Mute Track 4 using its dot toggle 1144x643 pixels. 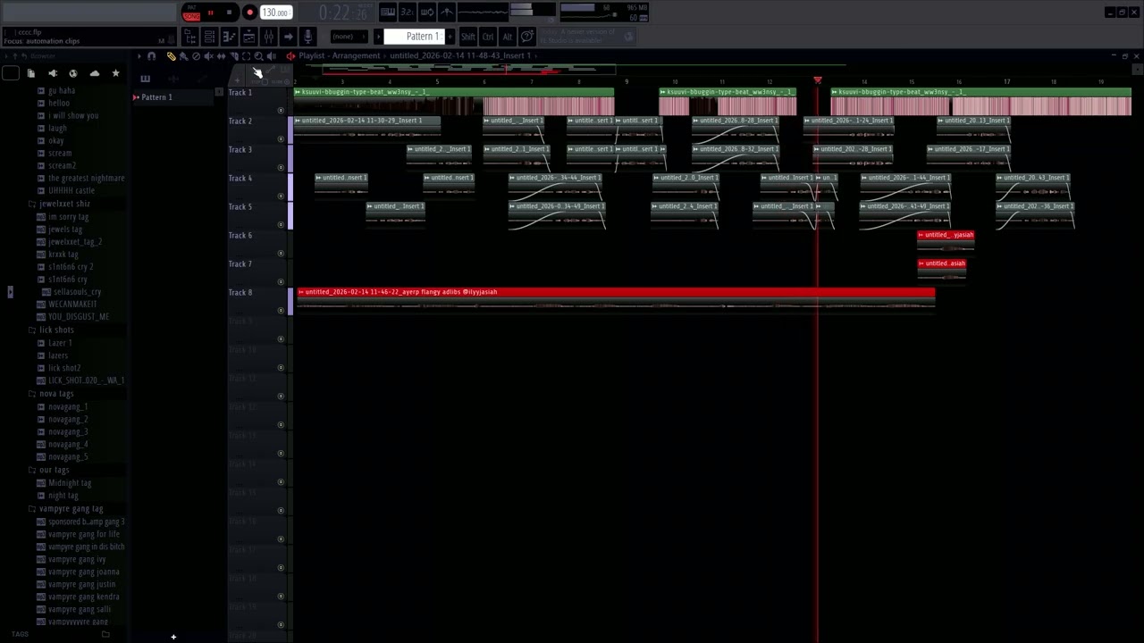coord(281,196)
